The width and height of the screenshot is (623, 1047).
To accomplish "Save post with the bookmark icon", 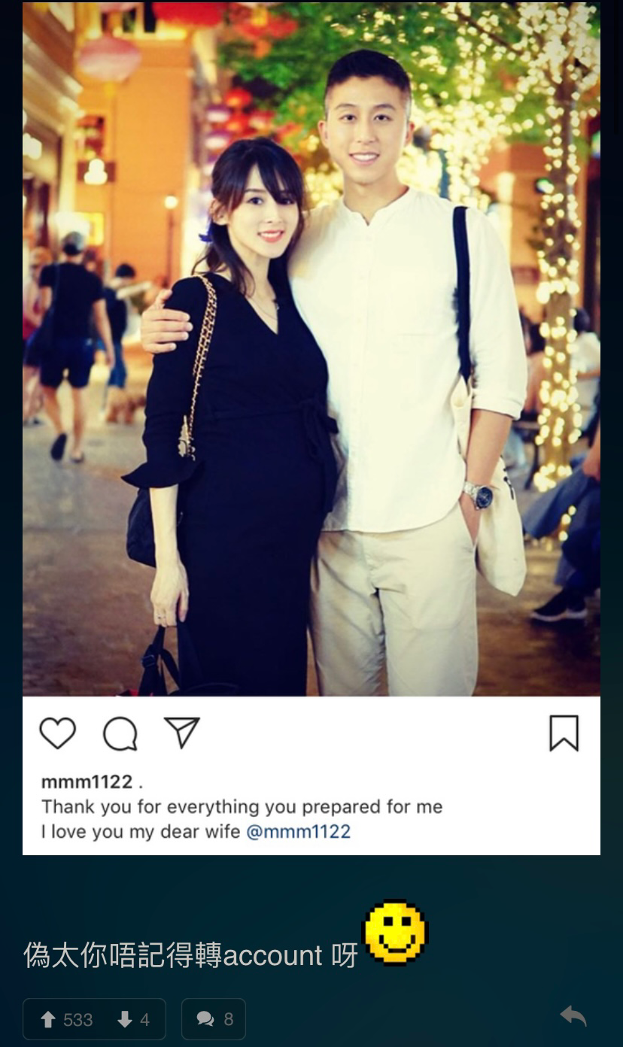I will tap(564, 733).
